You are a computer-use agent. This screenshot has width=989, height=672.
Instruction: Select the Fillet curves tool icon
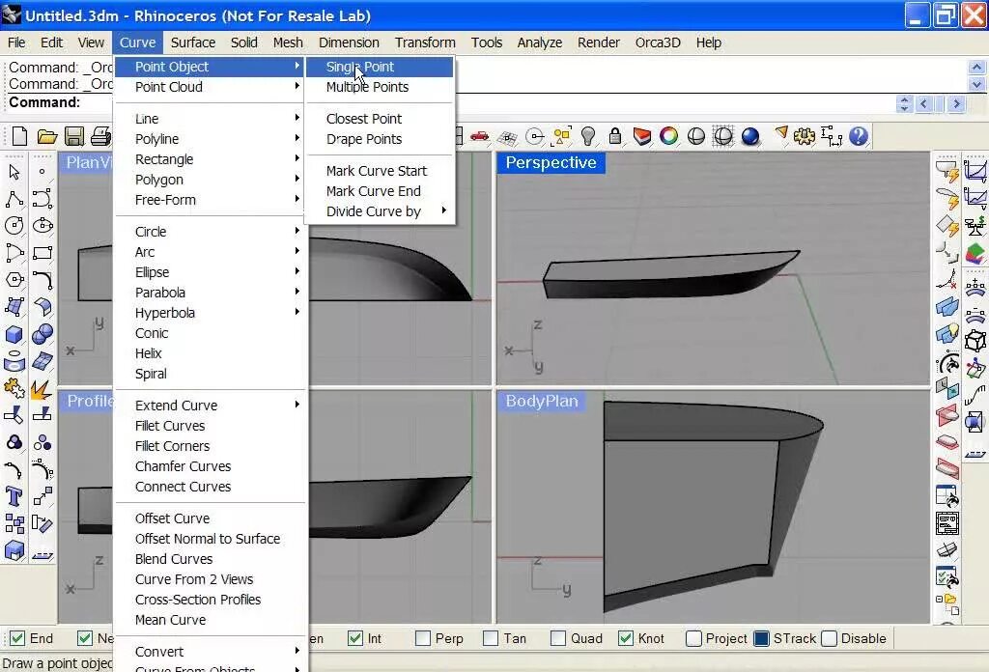pyautogui.click(x=42, y=279)
